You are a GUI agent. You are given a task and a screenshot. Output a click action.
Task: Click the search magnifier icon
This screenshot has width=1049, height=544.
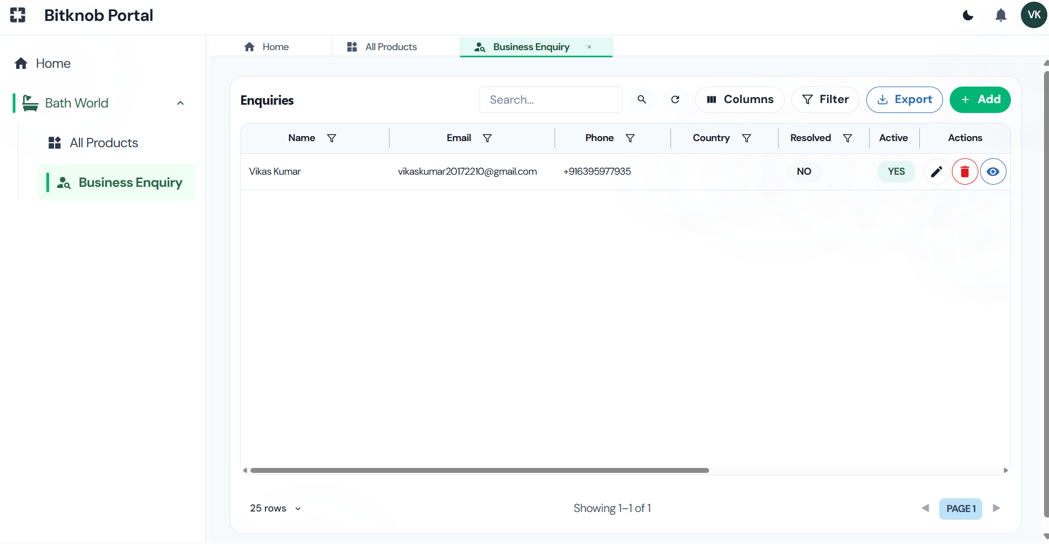[642, 100]
